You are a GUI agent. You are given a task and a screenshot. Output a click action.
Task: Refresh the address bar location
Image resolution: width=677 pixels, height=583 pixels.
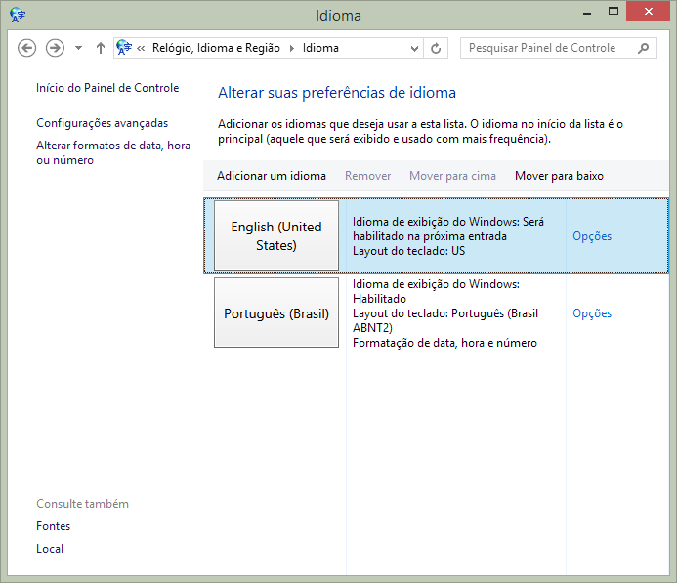pos(436,48)
